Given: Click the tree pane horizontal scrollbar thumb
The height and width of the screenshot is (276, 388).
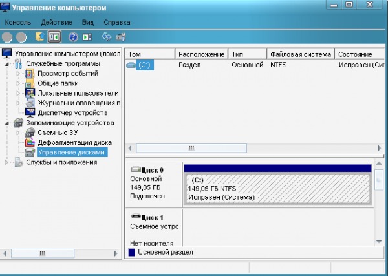Looking at the screenshot, I should click(43, 253).
